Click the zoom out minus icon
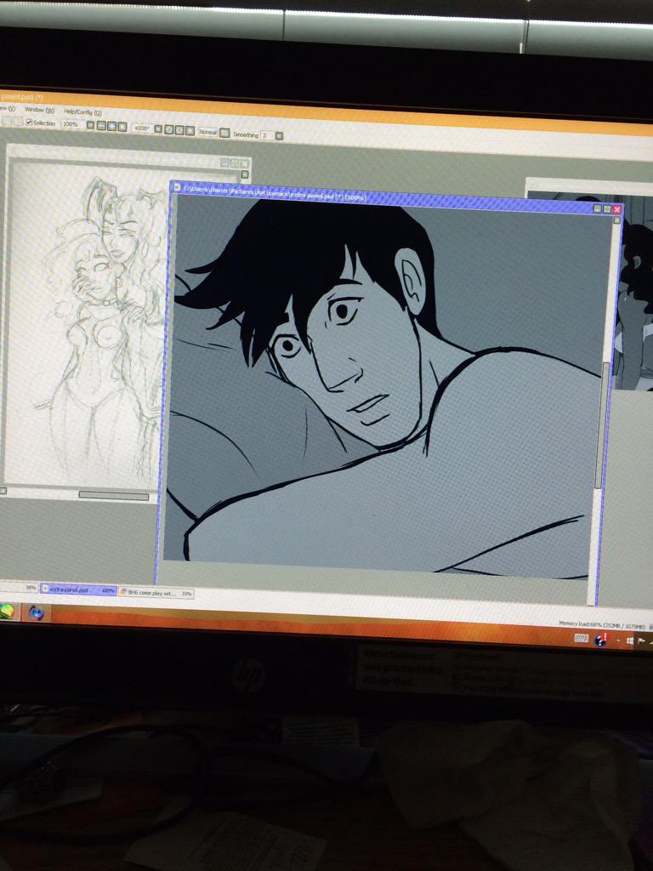The image size is (653, 871). (x=101, y=126)
